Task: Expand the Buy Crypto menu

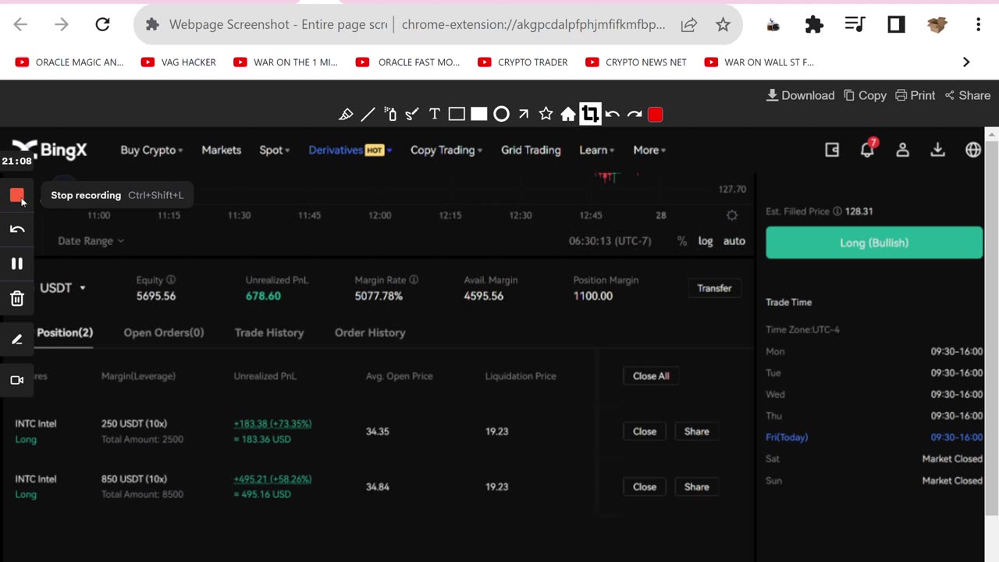Action: tap(151, 150)
